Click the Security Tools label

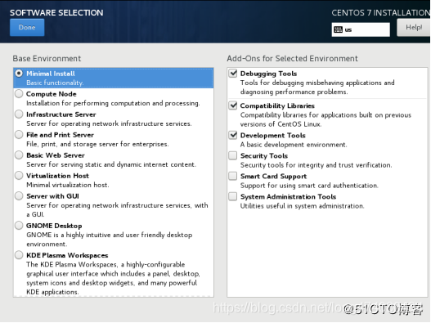coord(264,156)
